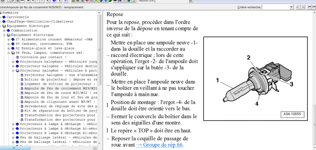Click the page icon of Projecteur halogène : vue d'ensemble
Image resolution: width=316 pixels, height=150 pixels.
[x=22, y=75]
